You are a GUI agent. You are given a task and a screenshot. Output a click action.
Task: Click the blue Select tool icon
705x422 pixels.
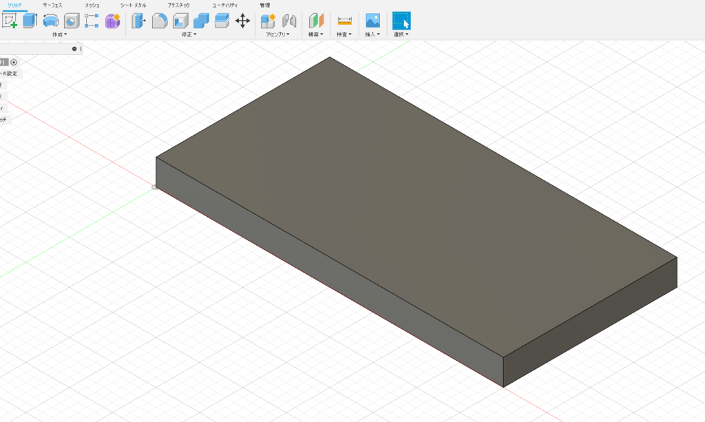click(401, 21)
